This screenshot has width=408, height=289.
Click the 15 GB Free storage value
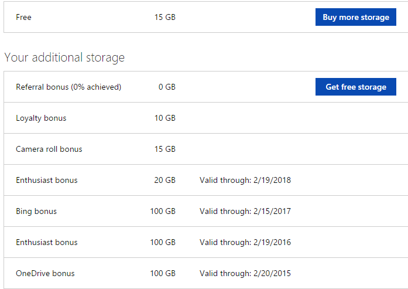point(164,17)
